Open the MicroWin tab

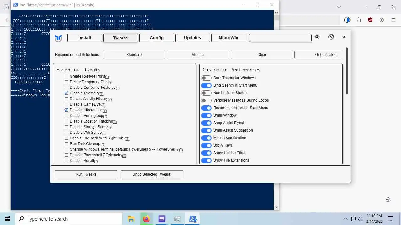[x=228, y=38]
